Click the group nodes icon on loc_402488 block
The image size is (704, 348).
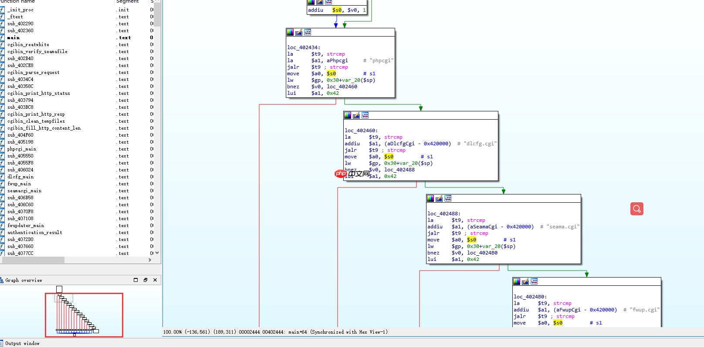pos(448,198)
